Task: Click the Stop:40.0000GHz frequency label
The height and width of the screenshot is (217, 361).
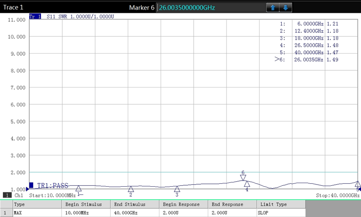Action: [338, 195]
